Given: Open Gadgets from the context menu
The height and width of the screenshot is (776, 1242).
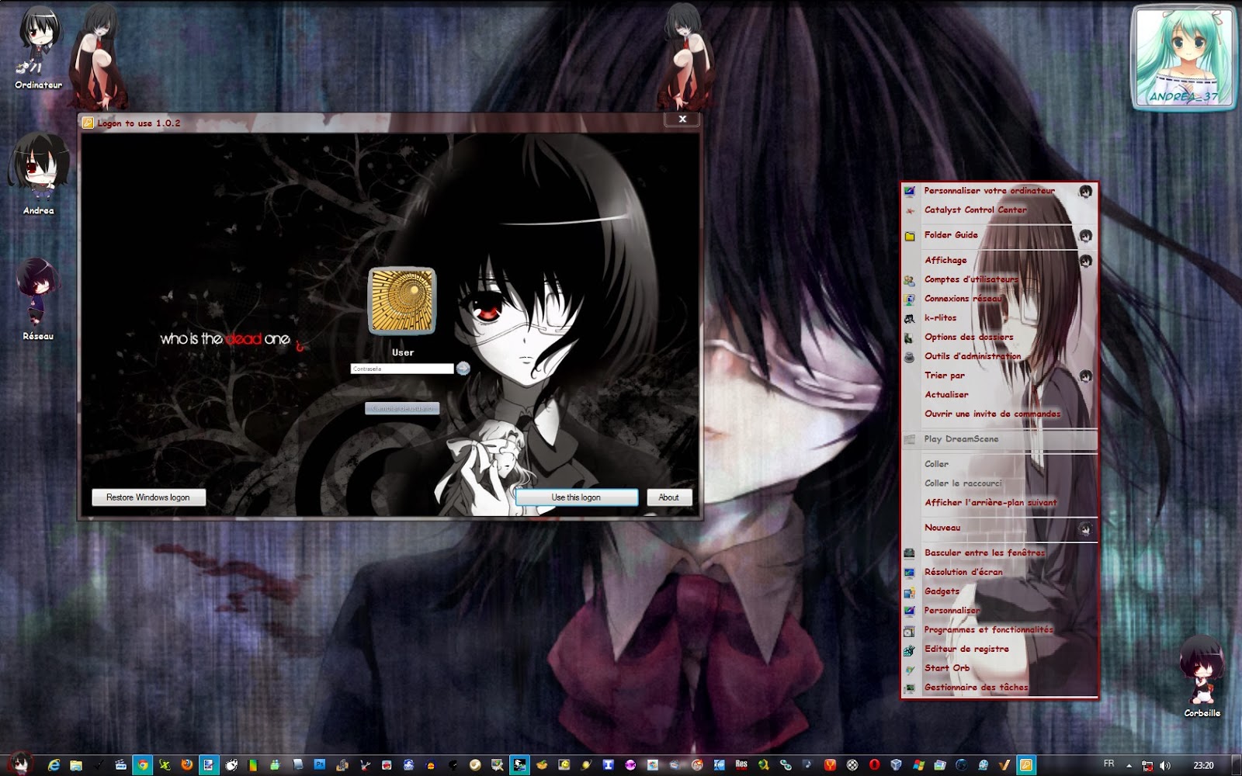Looking at the screenshot, I should click(999, 591).
